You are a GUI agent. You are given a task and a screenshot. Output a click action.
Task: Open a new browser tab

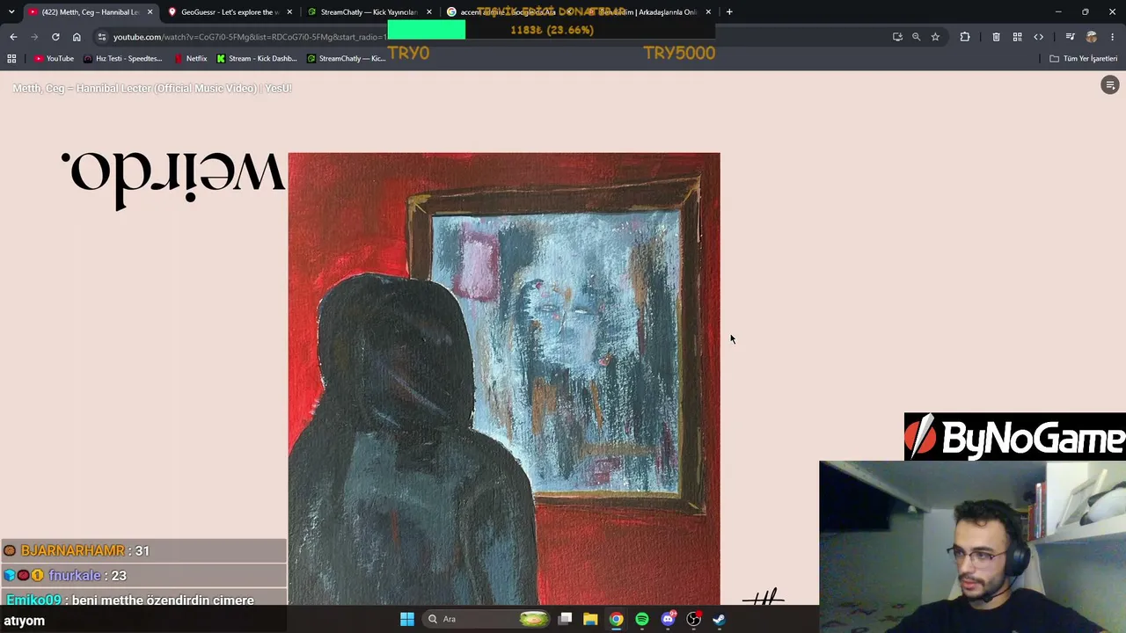pyautogui.click(x=729, y=12)
